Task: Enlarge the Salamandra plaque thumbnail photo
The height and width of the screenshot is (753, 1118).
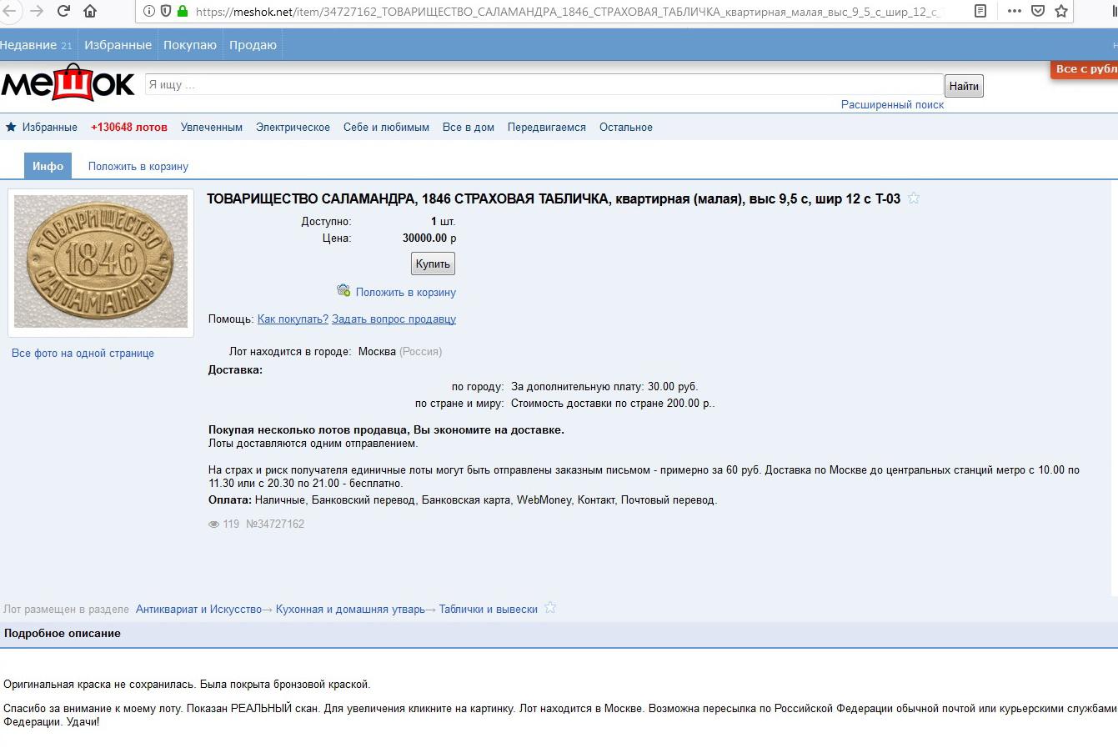Action: pyautogui.click(x=101, y=261)
